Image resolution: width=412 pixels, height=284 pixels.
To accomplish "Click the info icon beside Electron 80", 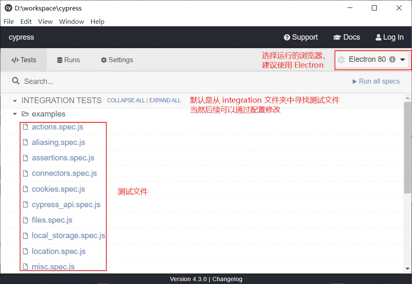I will click(x=392, y=59).
